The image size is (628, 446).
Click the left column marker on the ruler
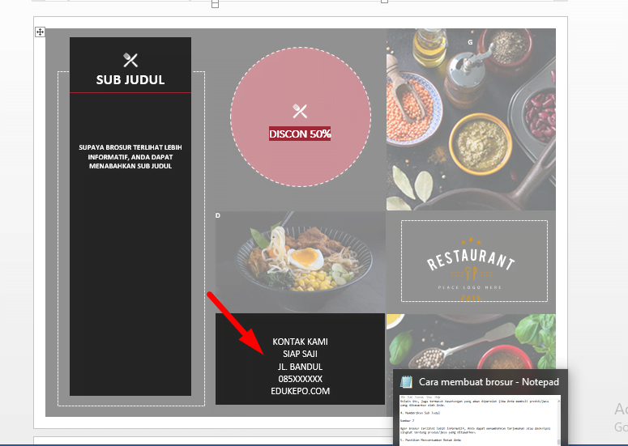(x=215, y=3)
